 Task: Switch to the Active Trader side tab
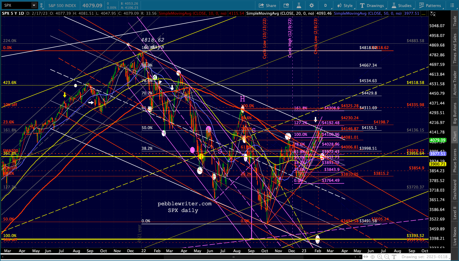pyautogui.click(x=455, y=83)
